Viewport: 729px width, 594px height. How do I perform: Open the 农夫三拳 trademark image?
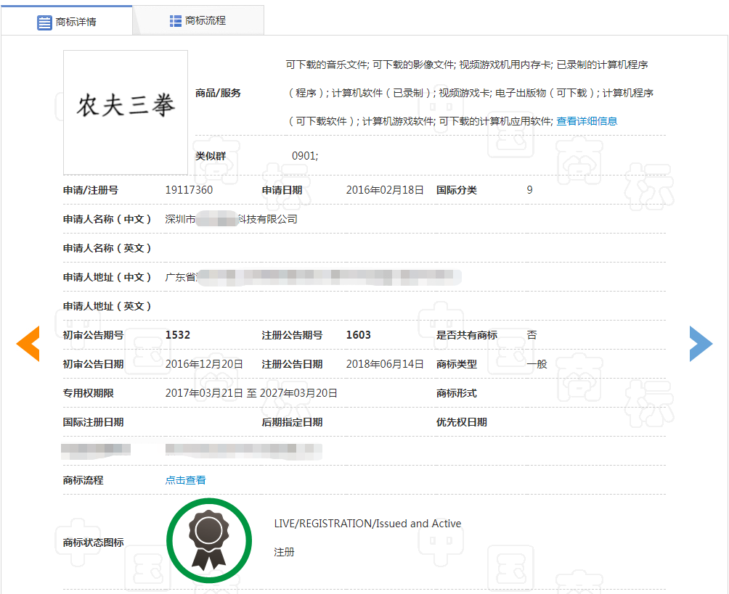(x=126, y=112)
